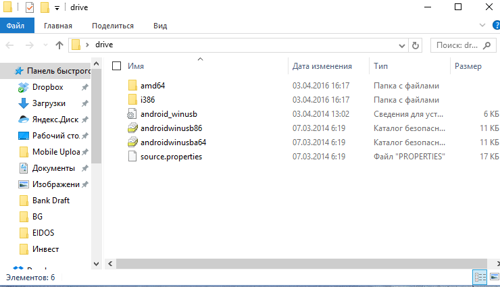Sort by the Тип column header
This screenshot has height=287, width=500.
tap(380, 66)
